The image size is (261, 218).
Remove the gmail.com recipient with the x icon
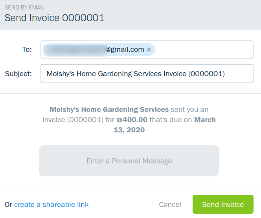(x=149, y=49)
